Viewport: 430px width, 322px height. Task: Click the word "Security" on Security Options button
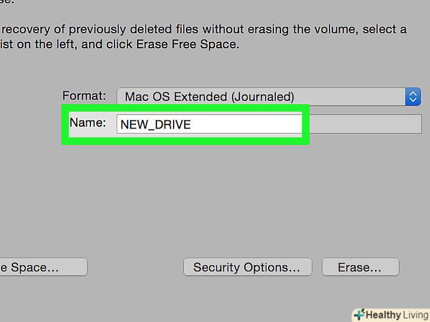click(x=216, y=267)
